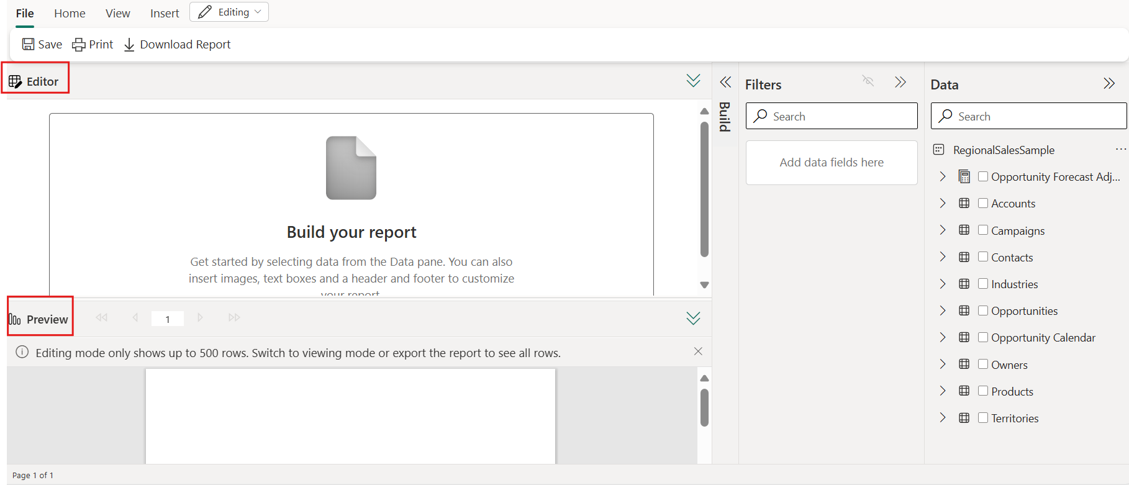Toggle the hidden filters eye icon
The image size is (1129, 485).
tap(868, 81)
